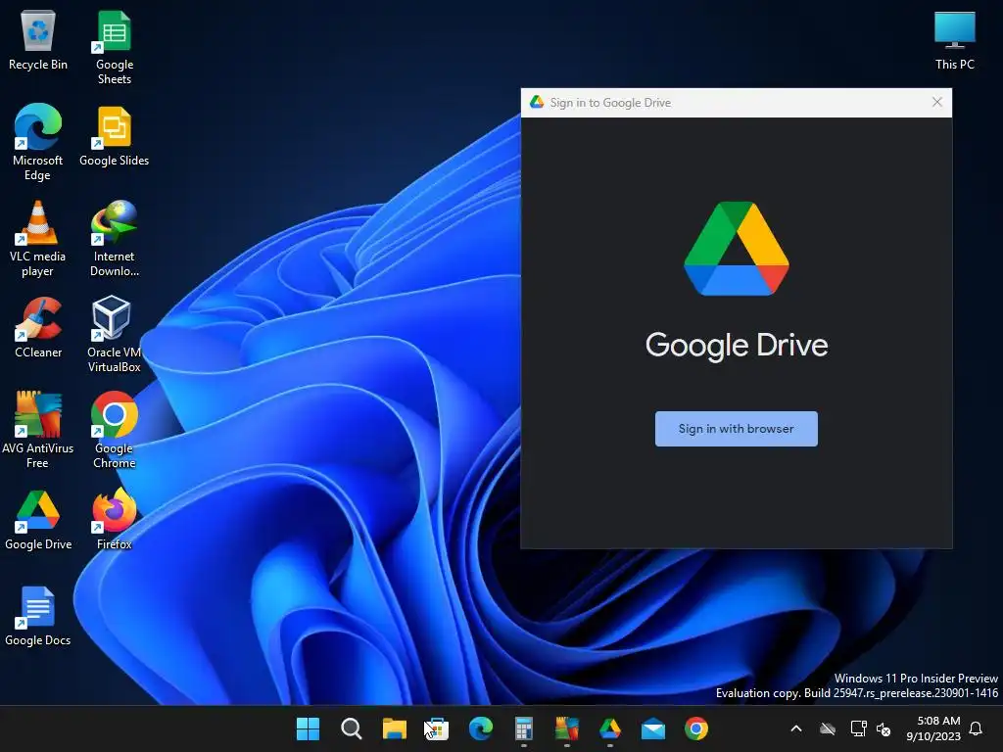Click Google Drive icon in the taskbar

click(x=609, y=728)
